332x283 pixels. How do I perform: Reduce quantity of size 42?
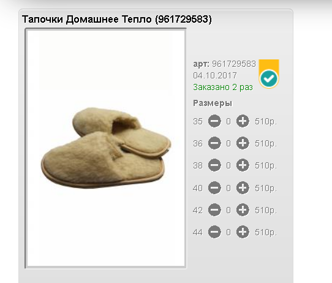click(214, 209)
